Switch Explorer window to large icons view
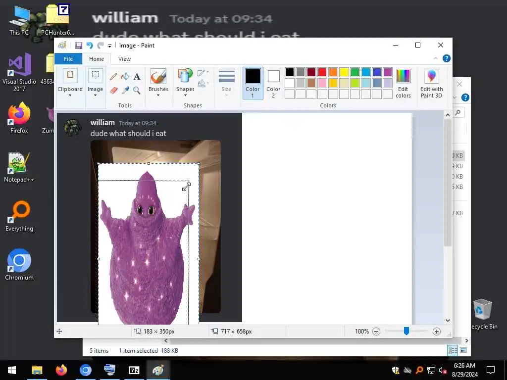 (x=463, y=350)
